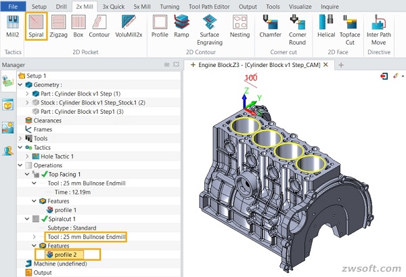Switch to the CAM plan manager sidebar icon

tap(7, 82)
